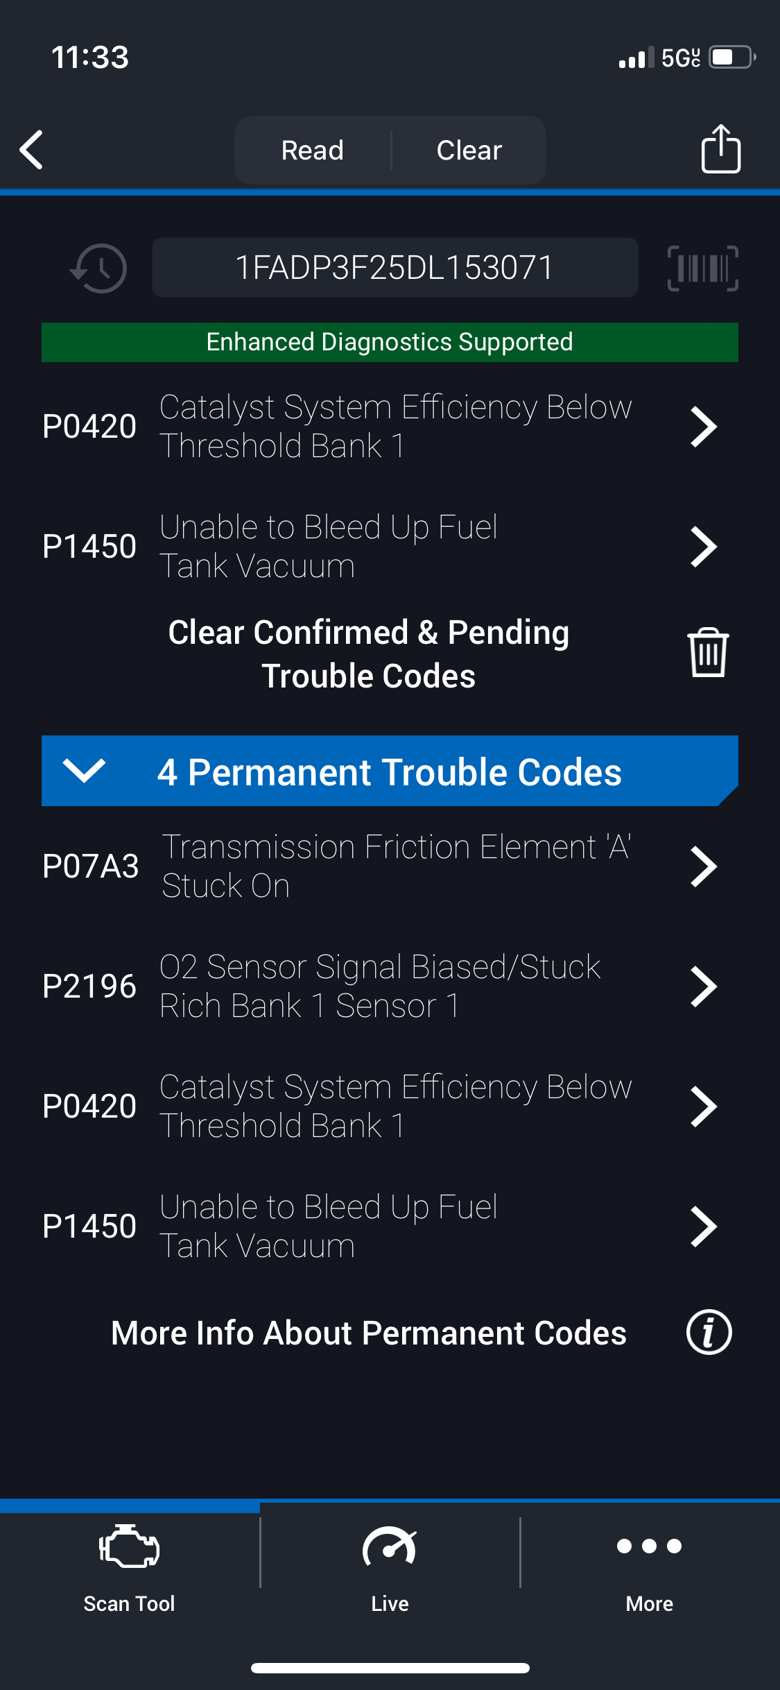Tap the permanent codes info icon
The width and height of the screenshot is (780, 1690).
click(709, 1332)
